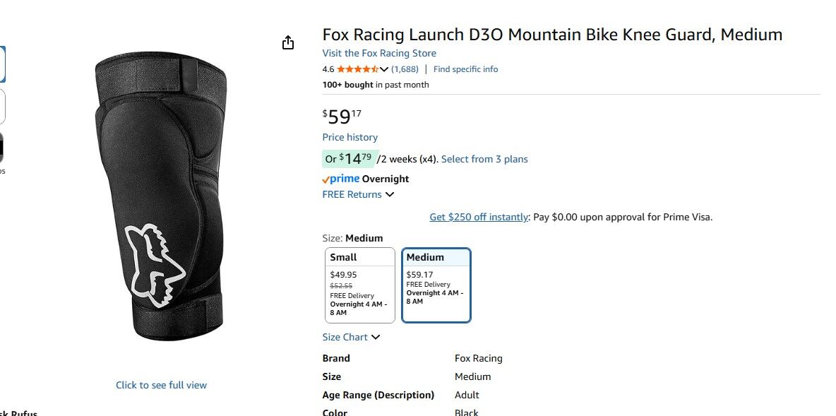Click the main knee guard product image
This screenshot has width=836, height=416.
(x=161, y=198)
